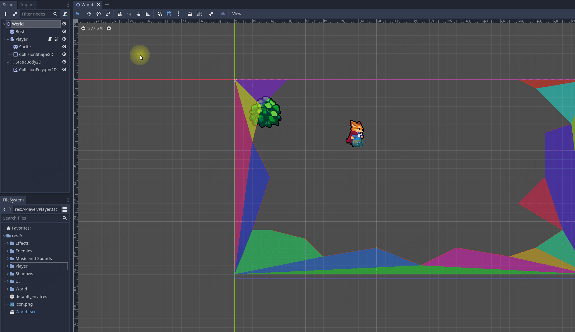Hide the Bush node
575x332 pixels.
coord(64,32)
